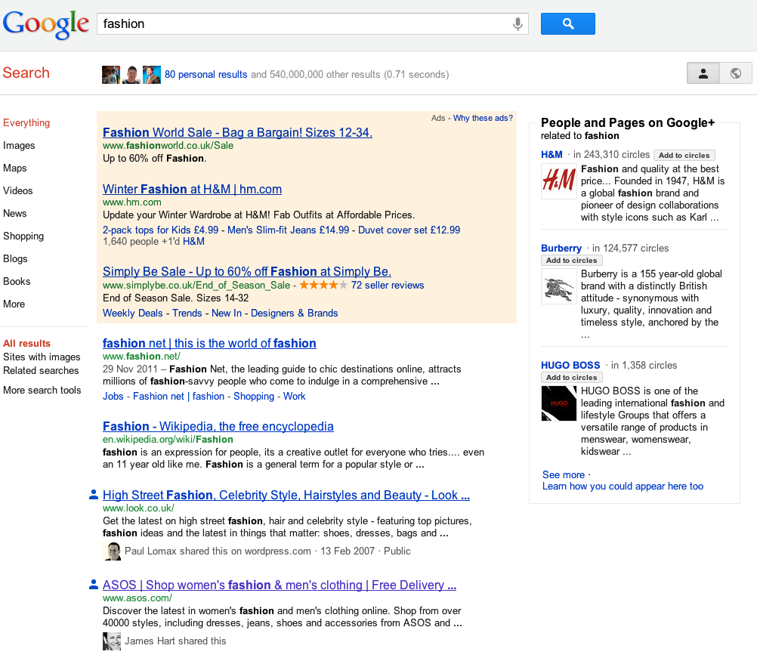The width and height of the screenshot is (757, 661).
Task: Open Burberry Google+ page name link
Action: (561, 249)
